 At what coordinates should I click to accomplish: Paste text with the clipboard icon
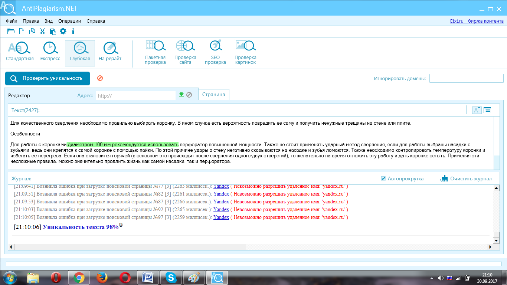tap(52, 32)
